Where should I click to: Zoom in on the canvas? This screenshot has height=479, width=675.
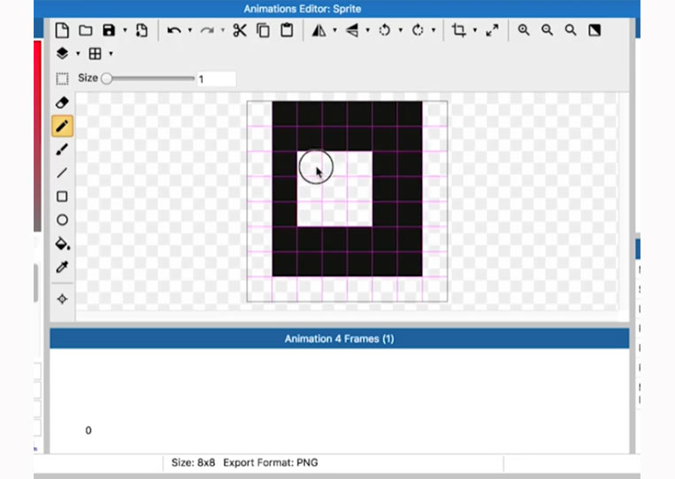pyautogui.click(x=524, y=30)
